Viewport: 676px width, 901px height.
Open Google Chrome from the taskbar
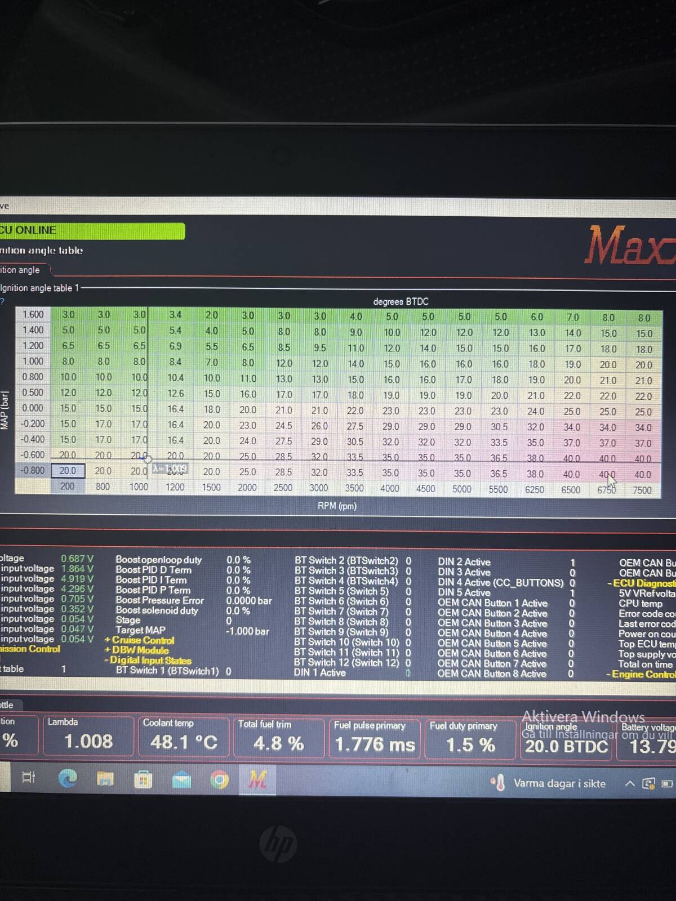point(220,780)
